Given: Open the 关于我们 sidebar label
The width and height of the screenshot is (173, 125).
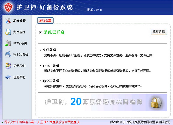Looking at the screenshot, I should tap(19, 66).
